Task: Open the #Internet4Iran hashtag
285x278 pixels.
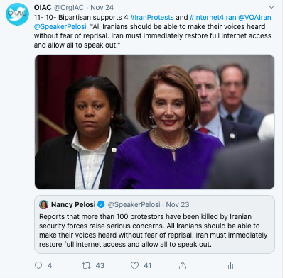Action: pyautogui.click(x=213, y=18)
